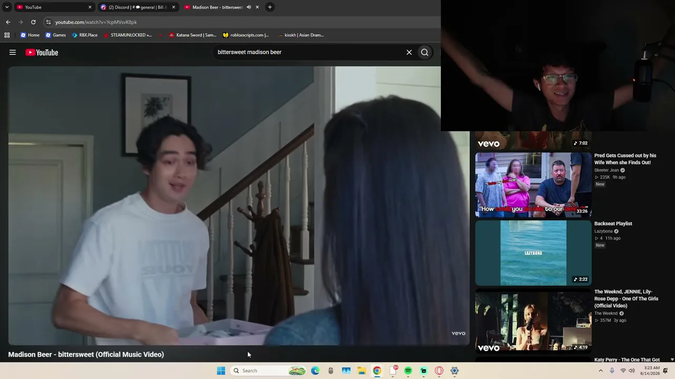Image resolution: width=675 pixels, height=379 pixels.
Task: Open the Home bookmark
Action: click(30, 35)
